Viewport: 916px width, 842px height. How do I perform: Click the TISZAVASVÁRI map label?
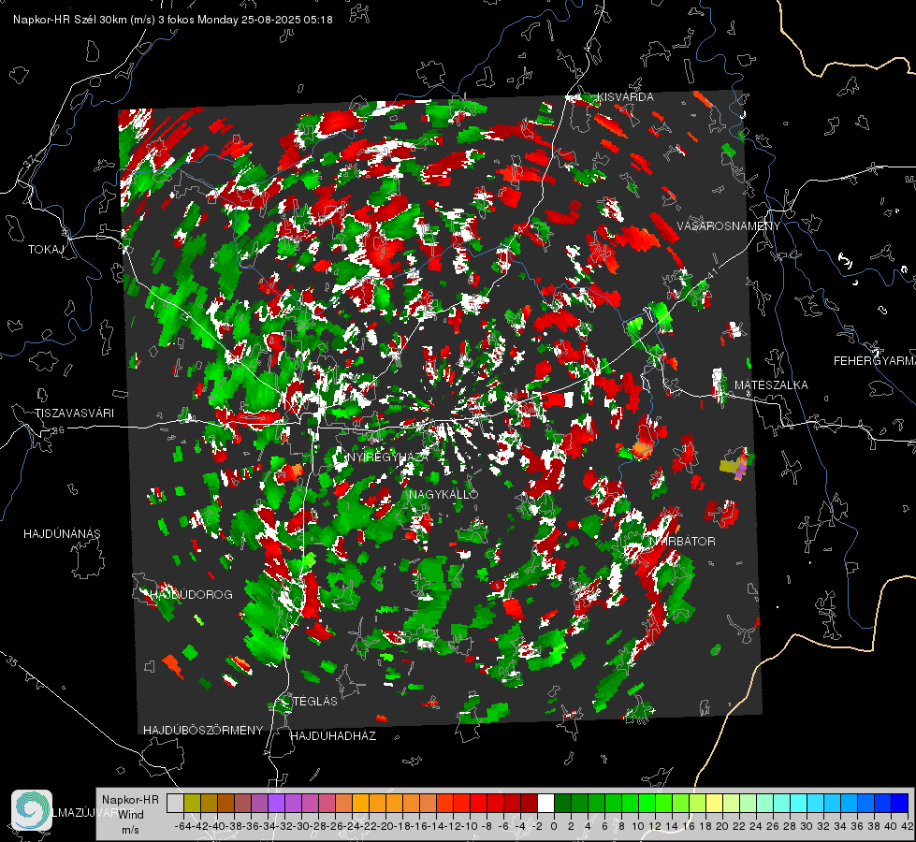pyautogui.click(x=75, y=414)
